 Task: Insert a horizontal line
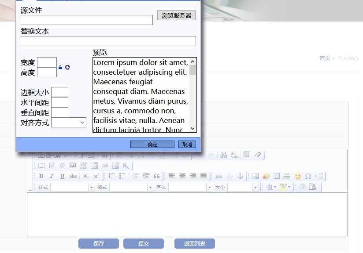click(x=287, y=176)
